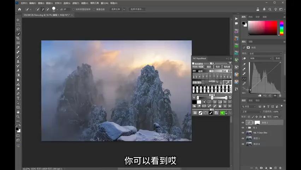This screenshot has width=301, height=170.
Task: Select the white sample eyedropper in Curves
Action: click(244, 74)
